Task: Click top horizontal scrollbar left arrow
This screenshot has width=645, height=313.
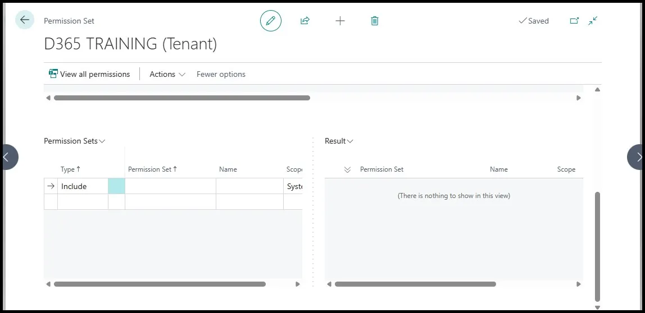Action: (x=48, y=98)
